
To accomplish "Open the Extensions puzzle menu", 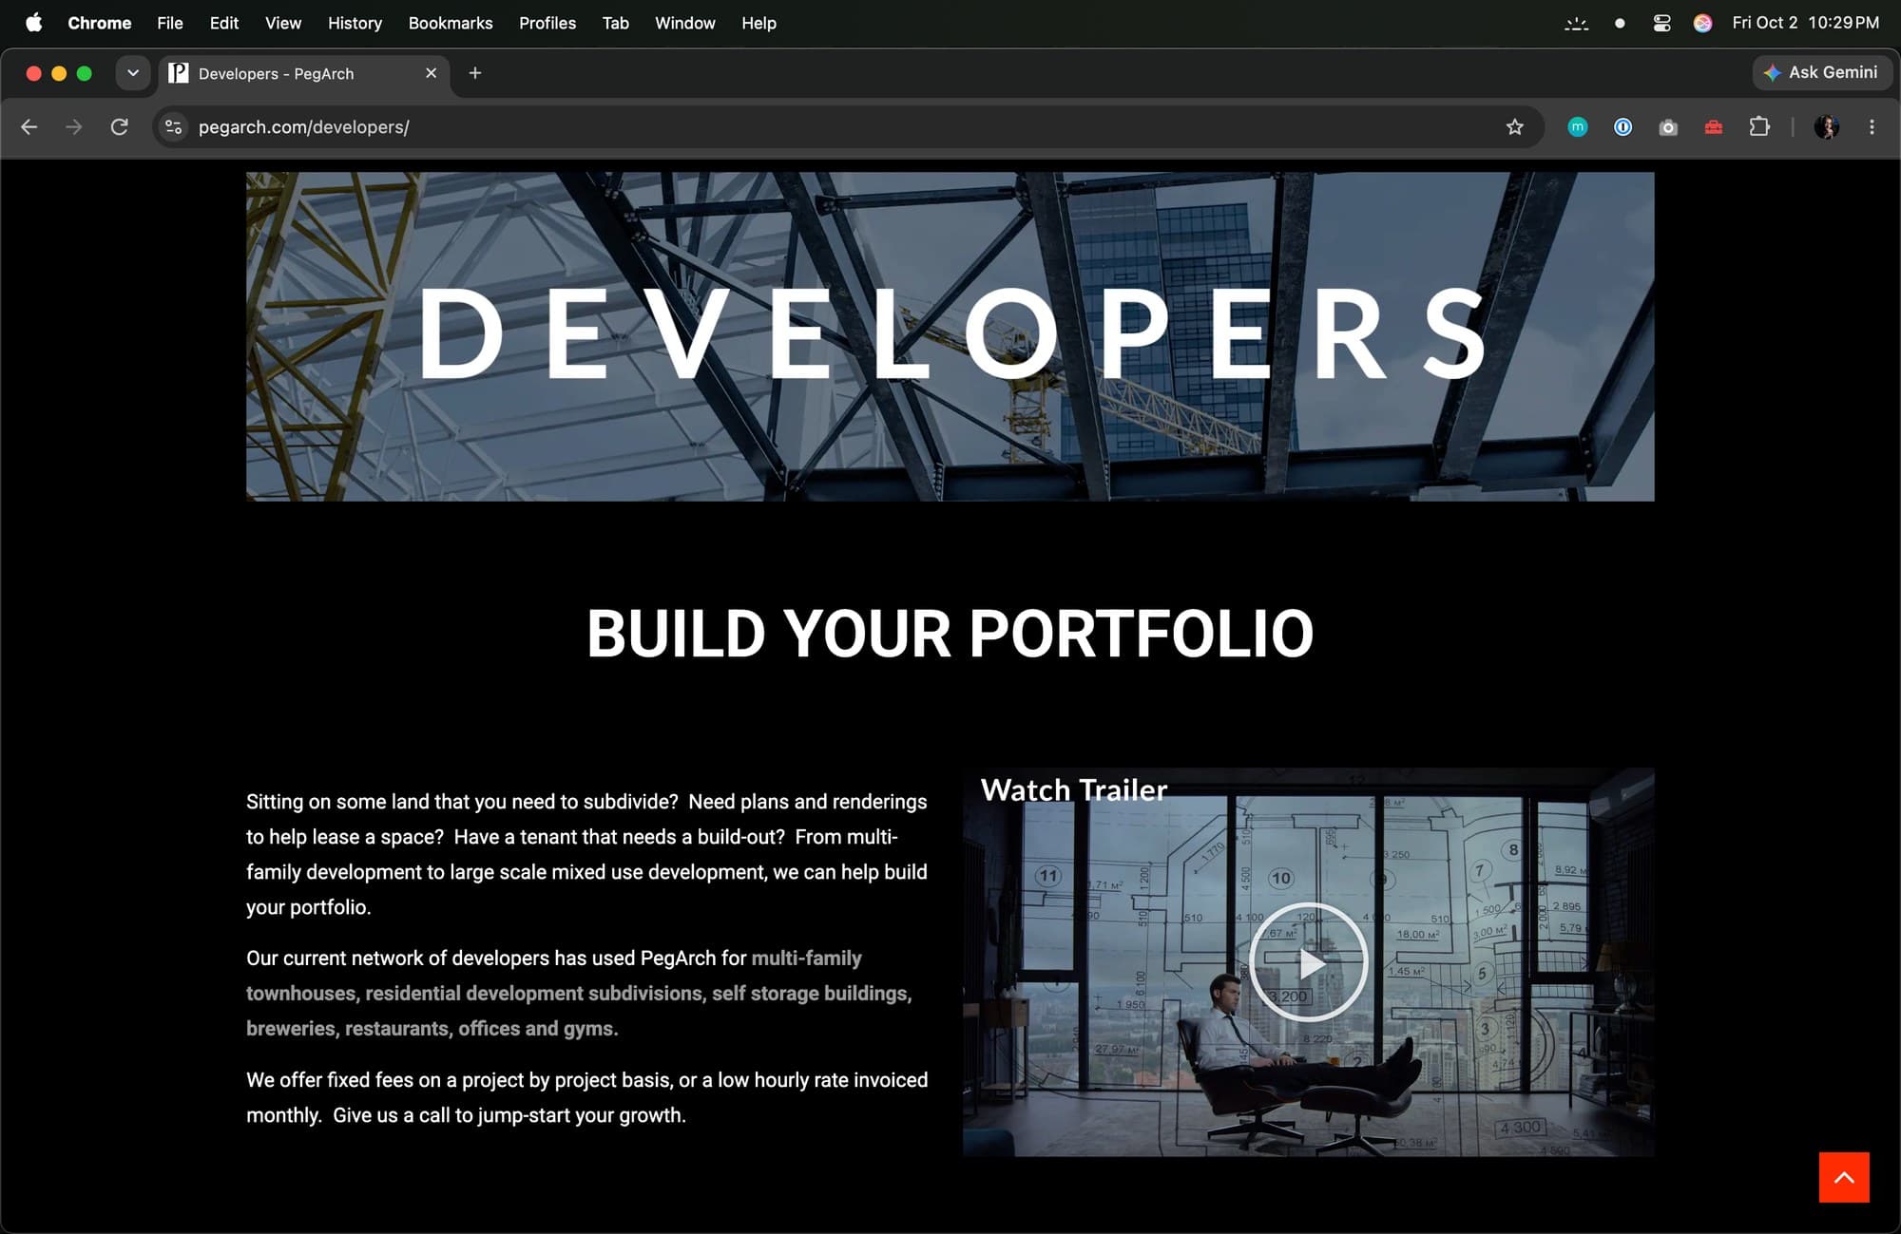I will [1759, 126].
